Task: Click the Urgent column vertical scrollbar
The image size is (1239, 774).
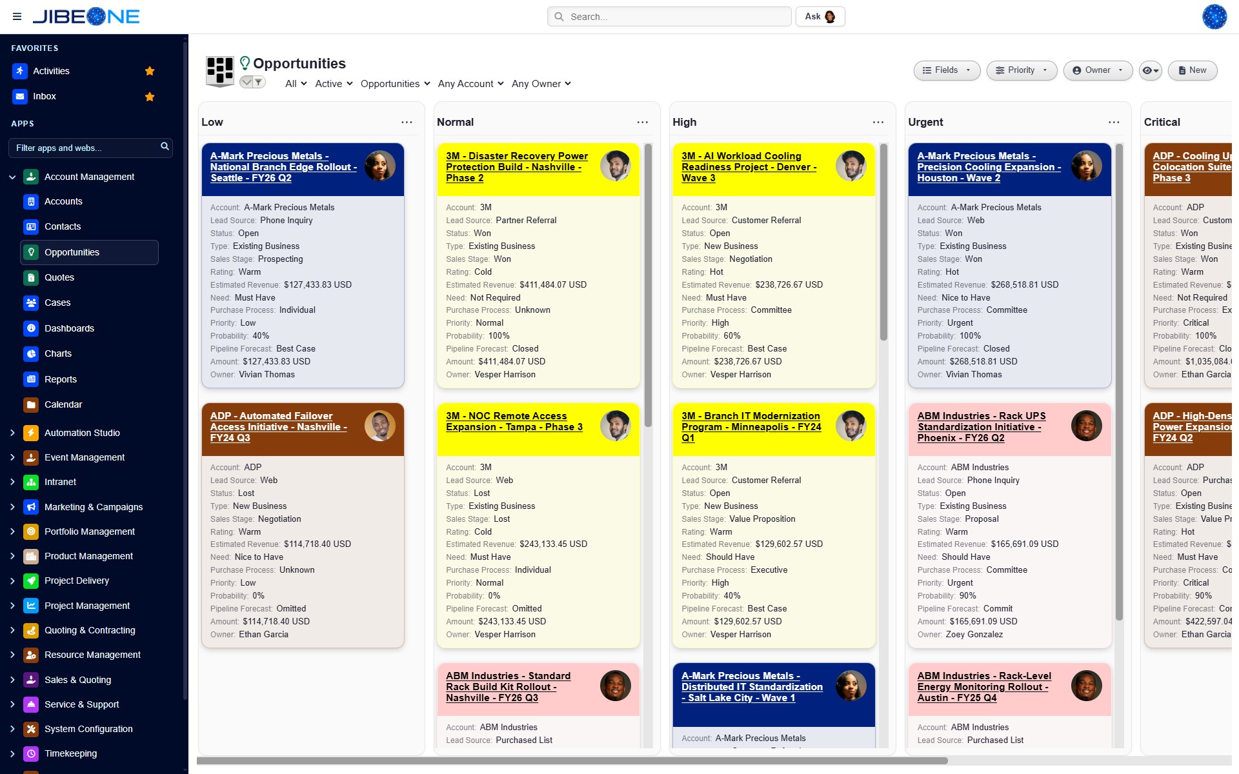Action: click(x=1120, y=382)
